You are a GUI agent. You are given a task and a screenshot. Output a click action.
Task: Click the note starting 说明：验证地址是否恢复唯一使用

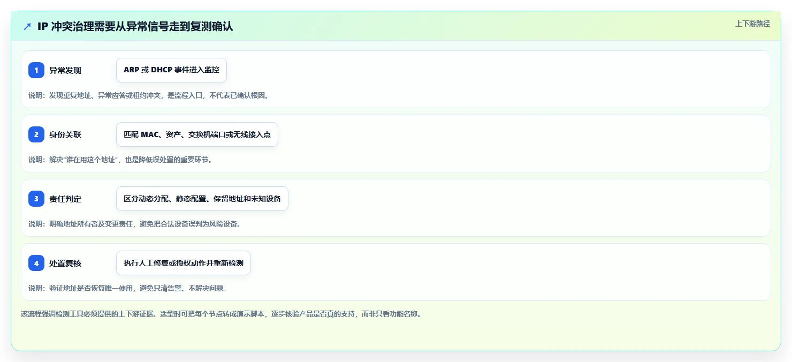[127, 288]
